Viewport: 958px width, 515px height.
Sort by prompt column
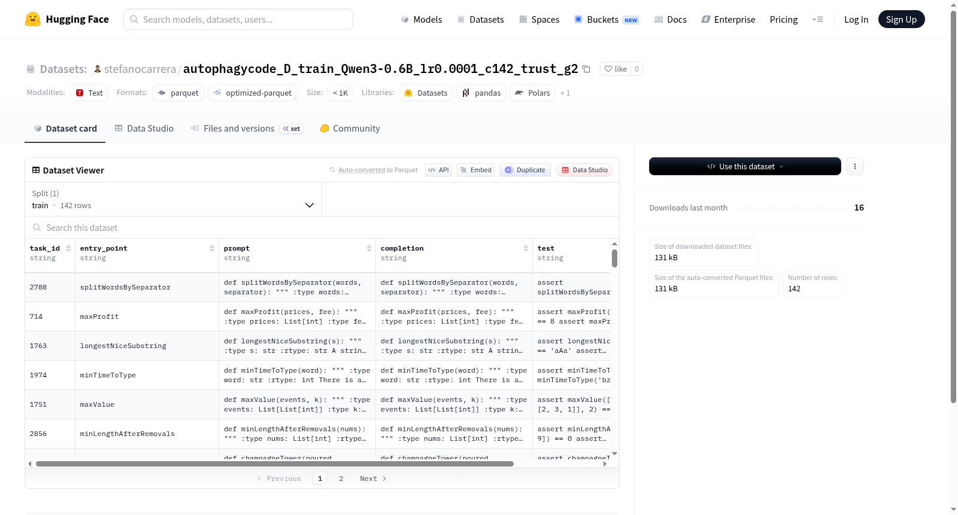click(x=369, y=248)
